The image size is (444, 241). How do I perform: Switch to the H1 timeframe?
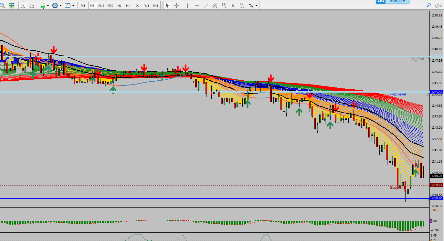click(x=119, y=5)
